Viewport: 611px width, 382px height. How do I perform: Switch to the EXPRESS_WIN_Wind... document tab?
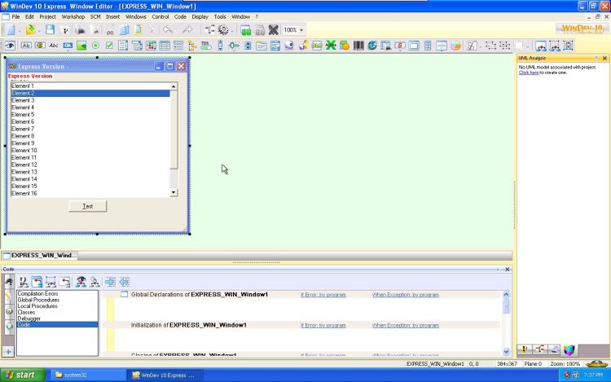[40, 256]
